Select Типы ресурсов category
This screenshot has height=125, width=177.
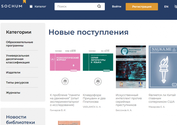(17, 83)
